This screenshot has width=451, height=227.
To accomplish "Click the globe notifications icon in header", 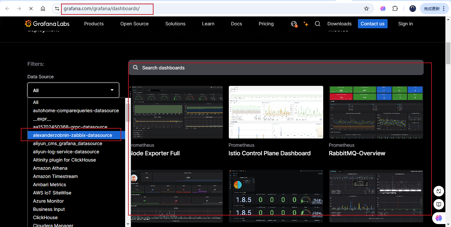I will (x=294, y=24).
